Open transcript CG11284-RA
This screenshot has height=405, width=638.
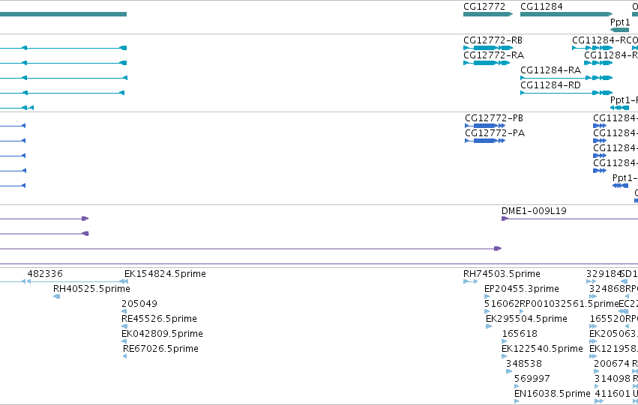coord(550,70)
